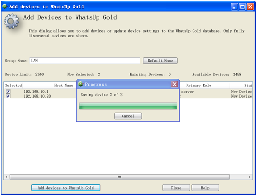Click the Default Name button
This screenshot has width=257, height=196.
pos(160,61)
